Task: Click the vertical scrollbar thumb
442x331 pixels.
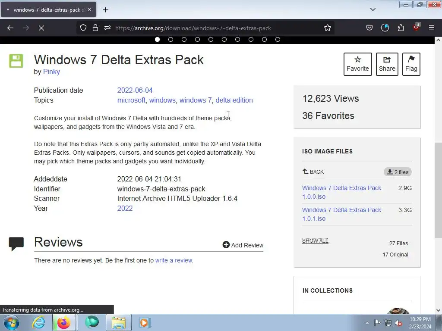Action: point(438,190)
